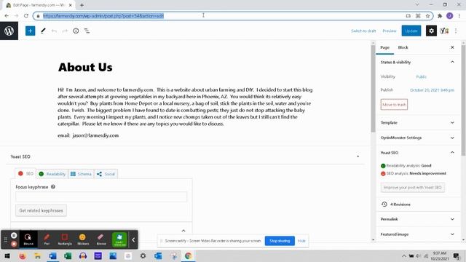Screen dimensions: 466x262
Task: Reload the page with the refresh icon
Action: pos(26,16)
